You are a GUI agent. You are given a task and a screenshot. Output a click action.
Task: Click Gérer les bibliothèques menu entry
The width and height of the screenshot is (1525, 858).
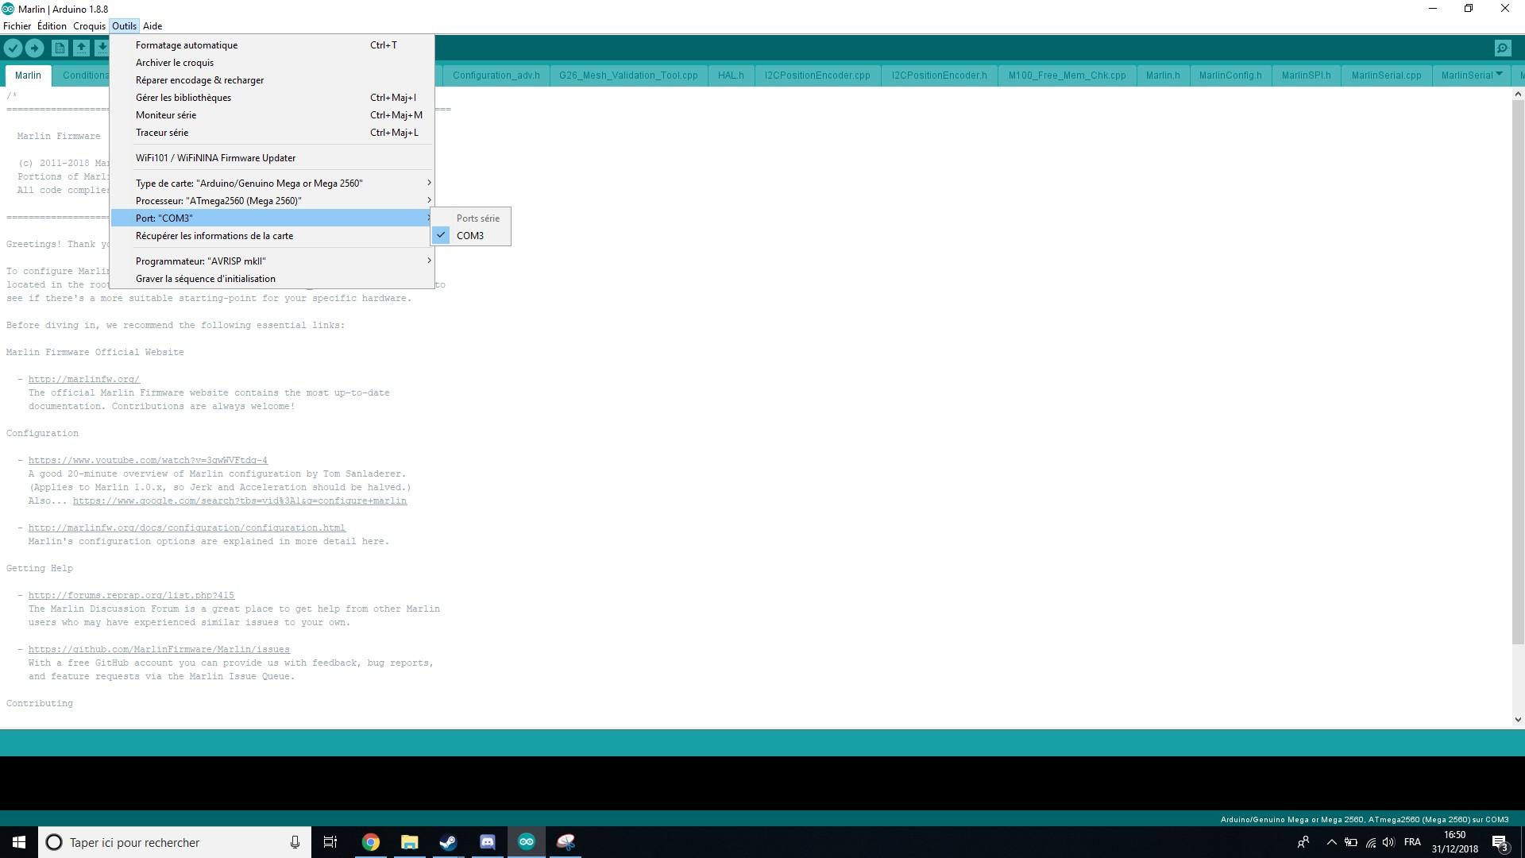pos(183,98)
